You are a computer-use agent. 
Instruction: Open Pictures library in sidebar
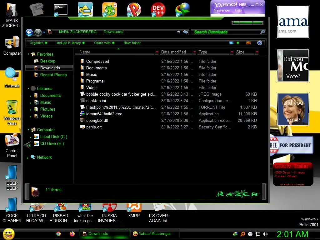(x=47, y=109)
